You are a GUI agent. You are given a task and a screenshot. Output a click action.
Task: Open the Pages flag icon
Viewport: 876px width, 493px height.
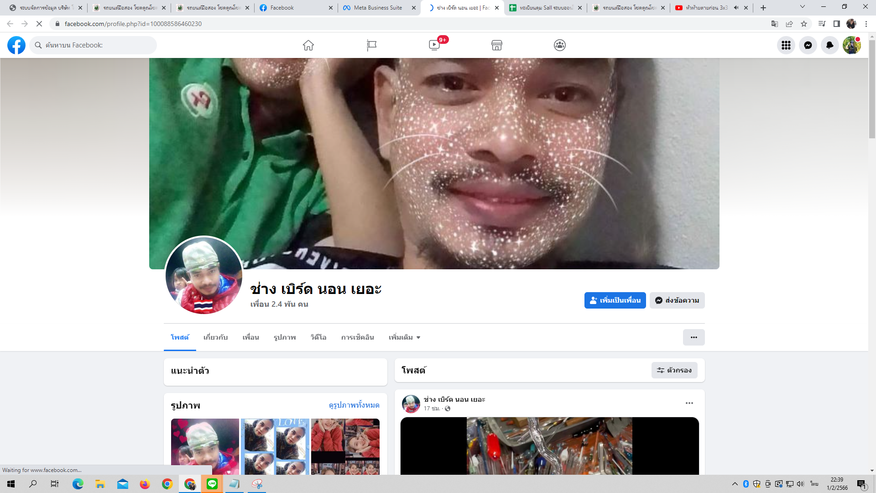[371, 45]
